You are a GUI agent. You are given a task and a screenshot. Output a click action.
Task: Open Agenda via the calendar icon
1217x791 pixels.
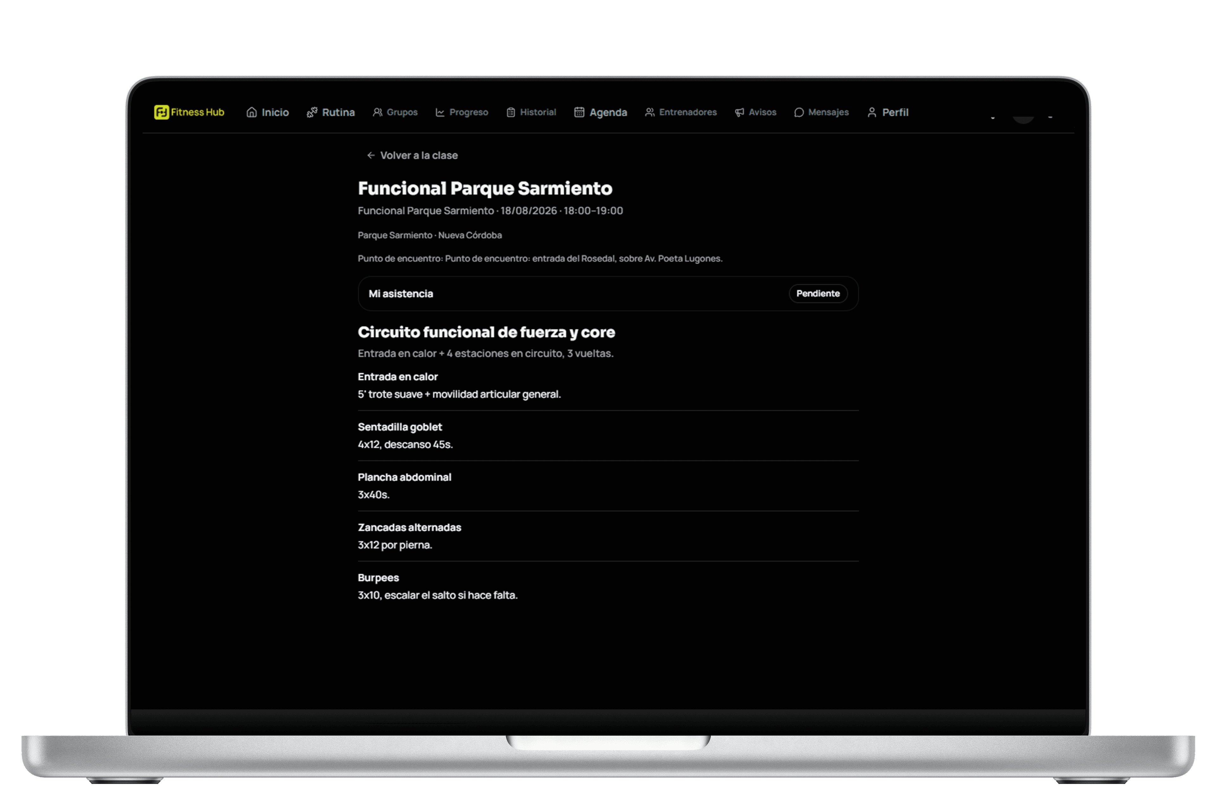click(579, 112)
